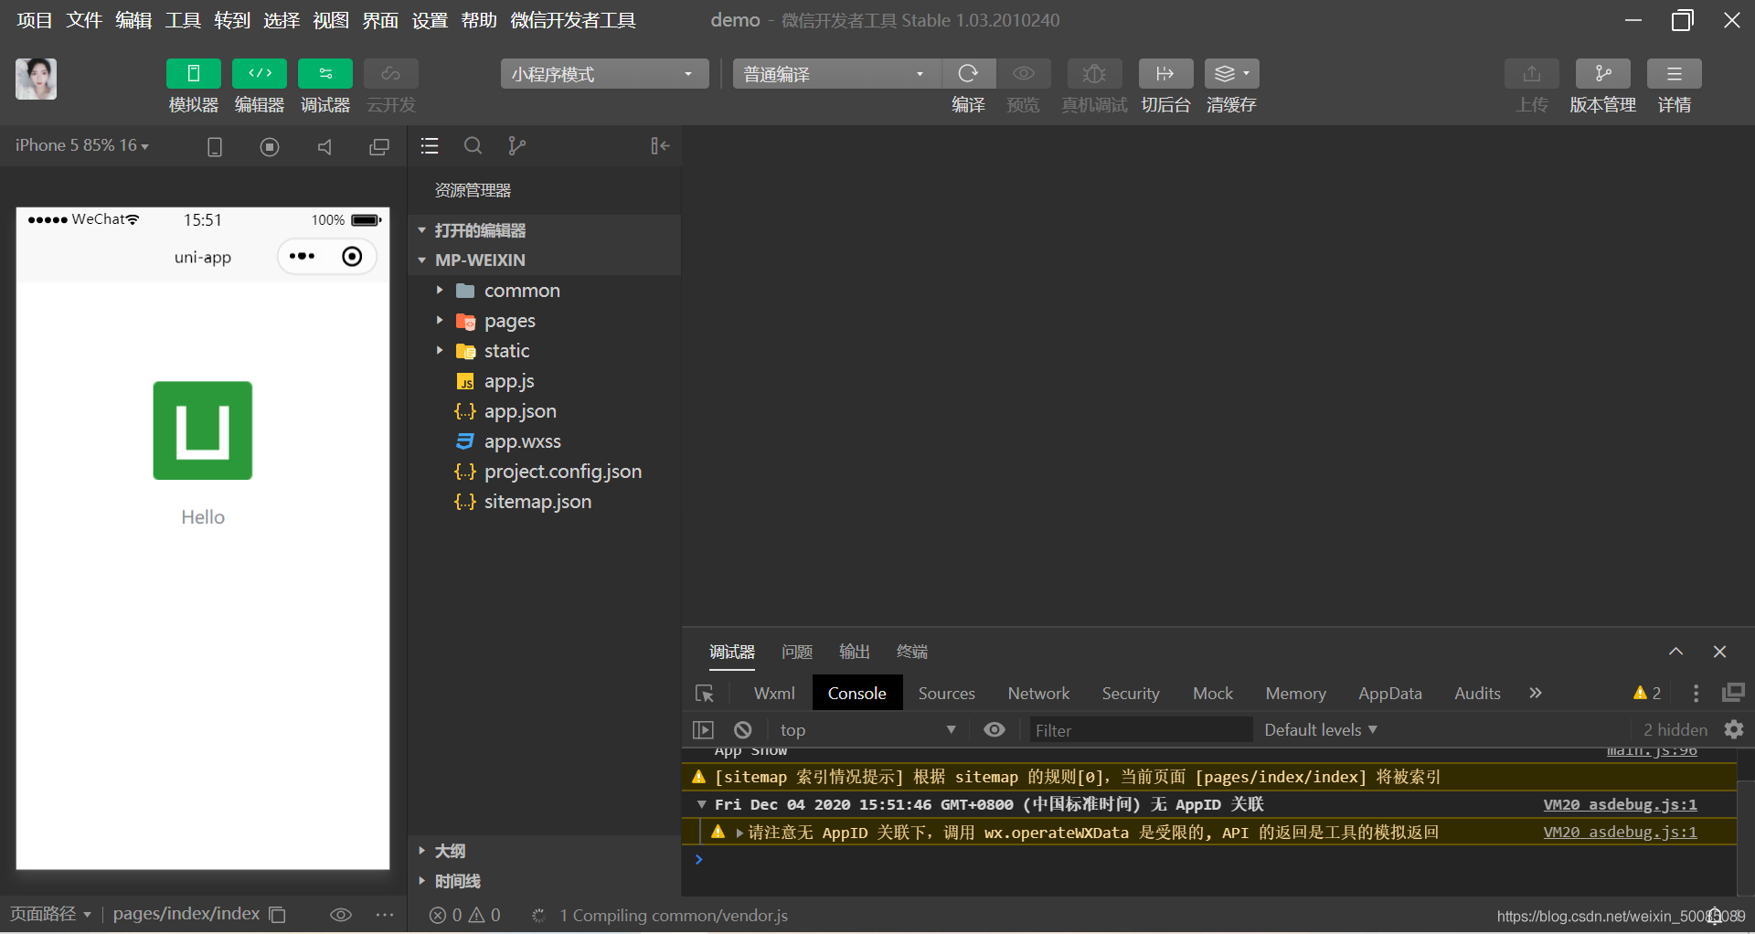This screenshot has height=934, width=1755.
Task: Open the app.json file
Action: pyautogui.click(x=544, y=411)
